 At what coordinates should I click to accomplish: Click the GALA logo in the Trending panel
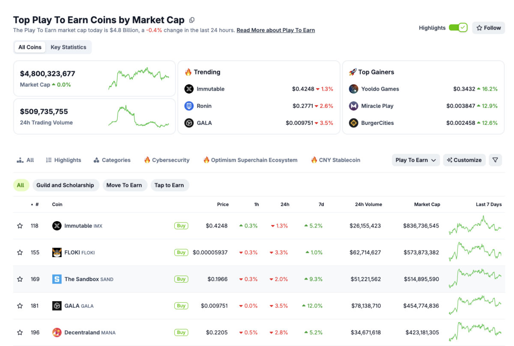(189, 123)
